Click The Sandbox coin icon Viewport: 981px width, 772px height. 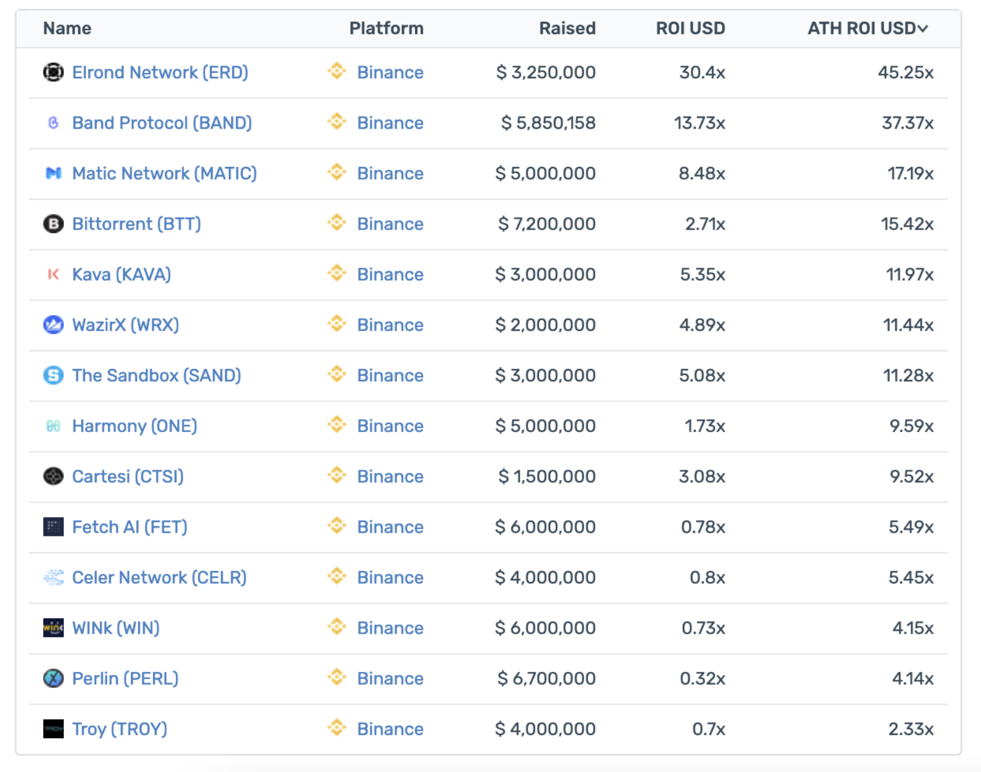pos(53,375)
